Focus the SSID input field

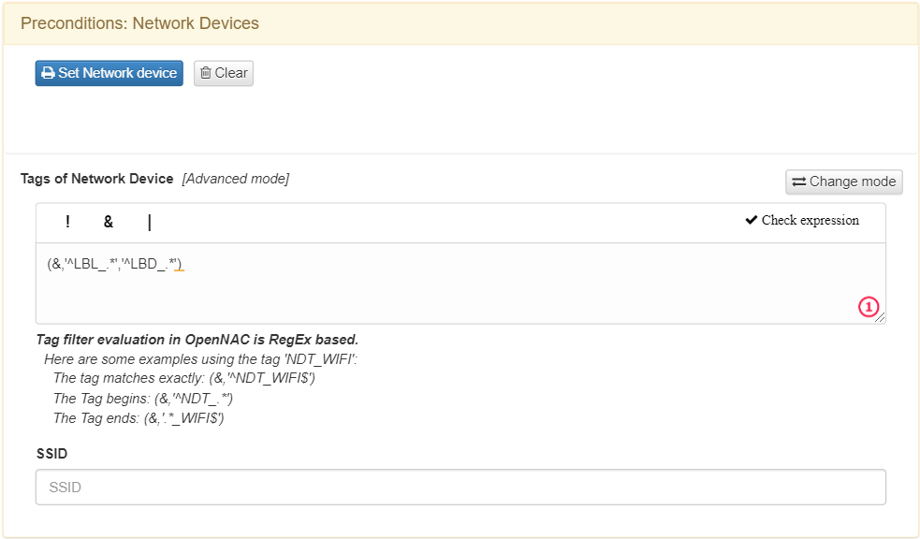pyautogui.click(x=460, y=488)
